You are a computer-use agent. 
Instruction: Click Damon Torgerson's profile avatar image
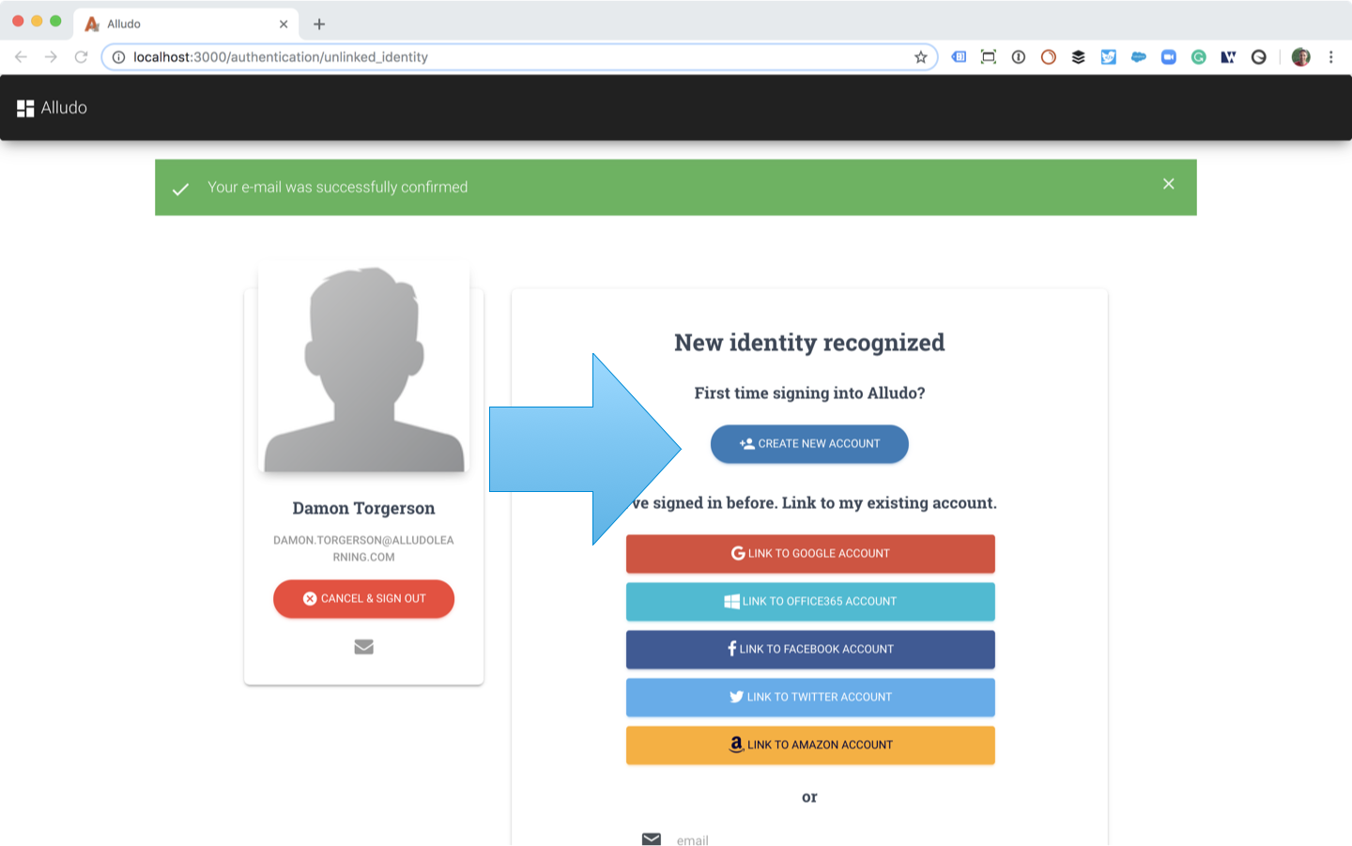tap(364, 367)
